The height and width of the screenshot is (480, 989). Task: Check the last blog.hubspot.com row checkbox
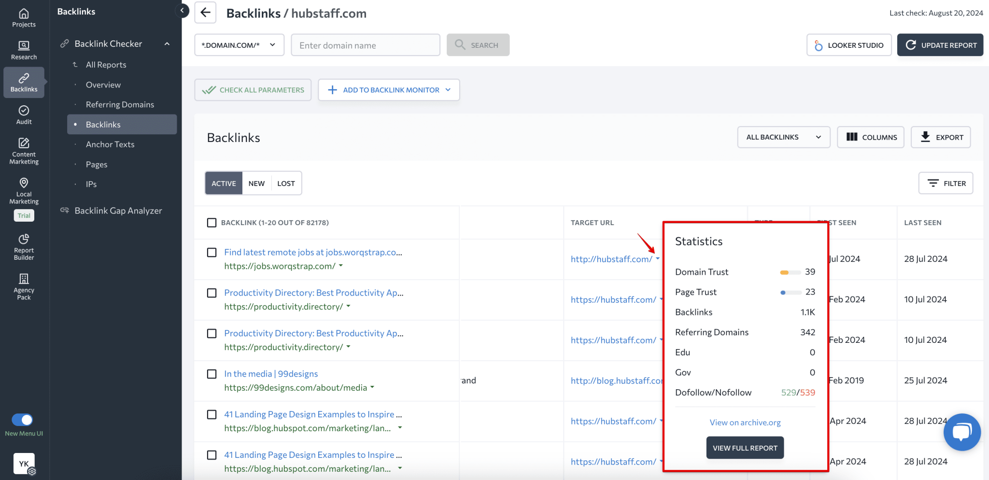pos(212,455)
